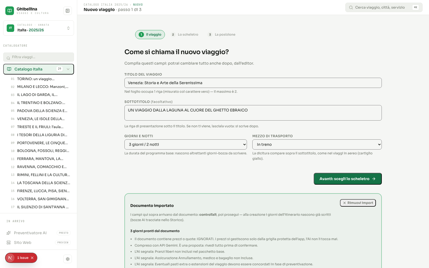
Task: Click the search magnifier icon
Action: click(x=351, y=8)
